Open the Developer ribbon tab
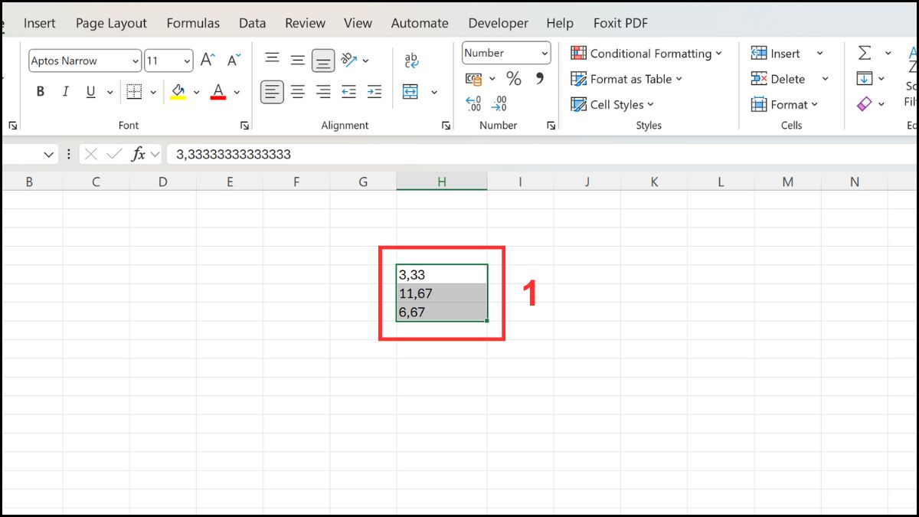The width and height of the screenshot is (919, 517). [498, 23]
